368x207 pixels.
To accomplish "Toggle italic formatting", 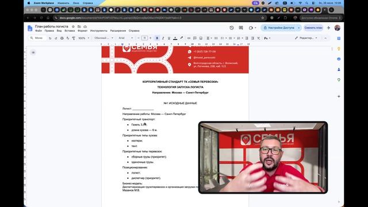I will click(163, 38).
